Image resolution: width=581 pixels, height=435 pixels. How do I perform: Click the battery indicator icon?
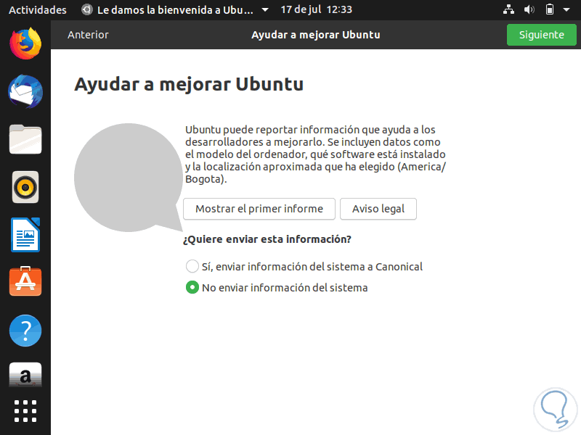coord(550,9)
